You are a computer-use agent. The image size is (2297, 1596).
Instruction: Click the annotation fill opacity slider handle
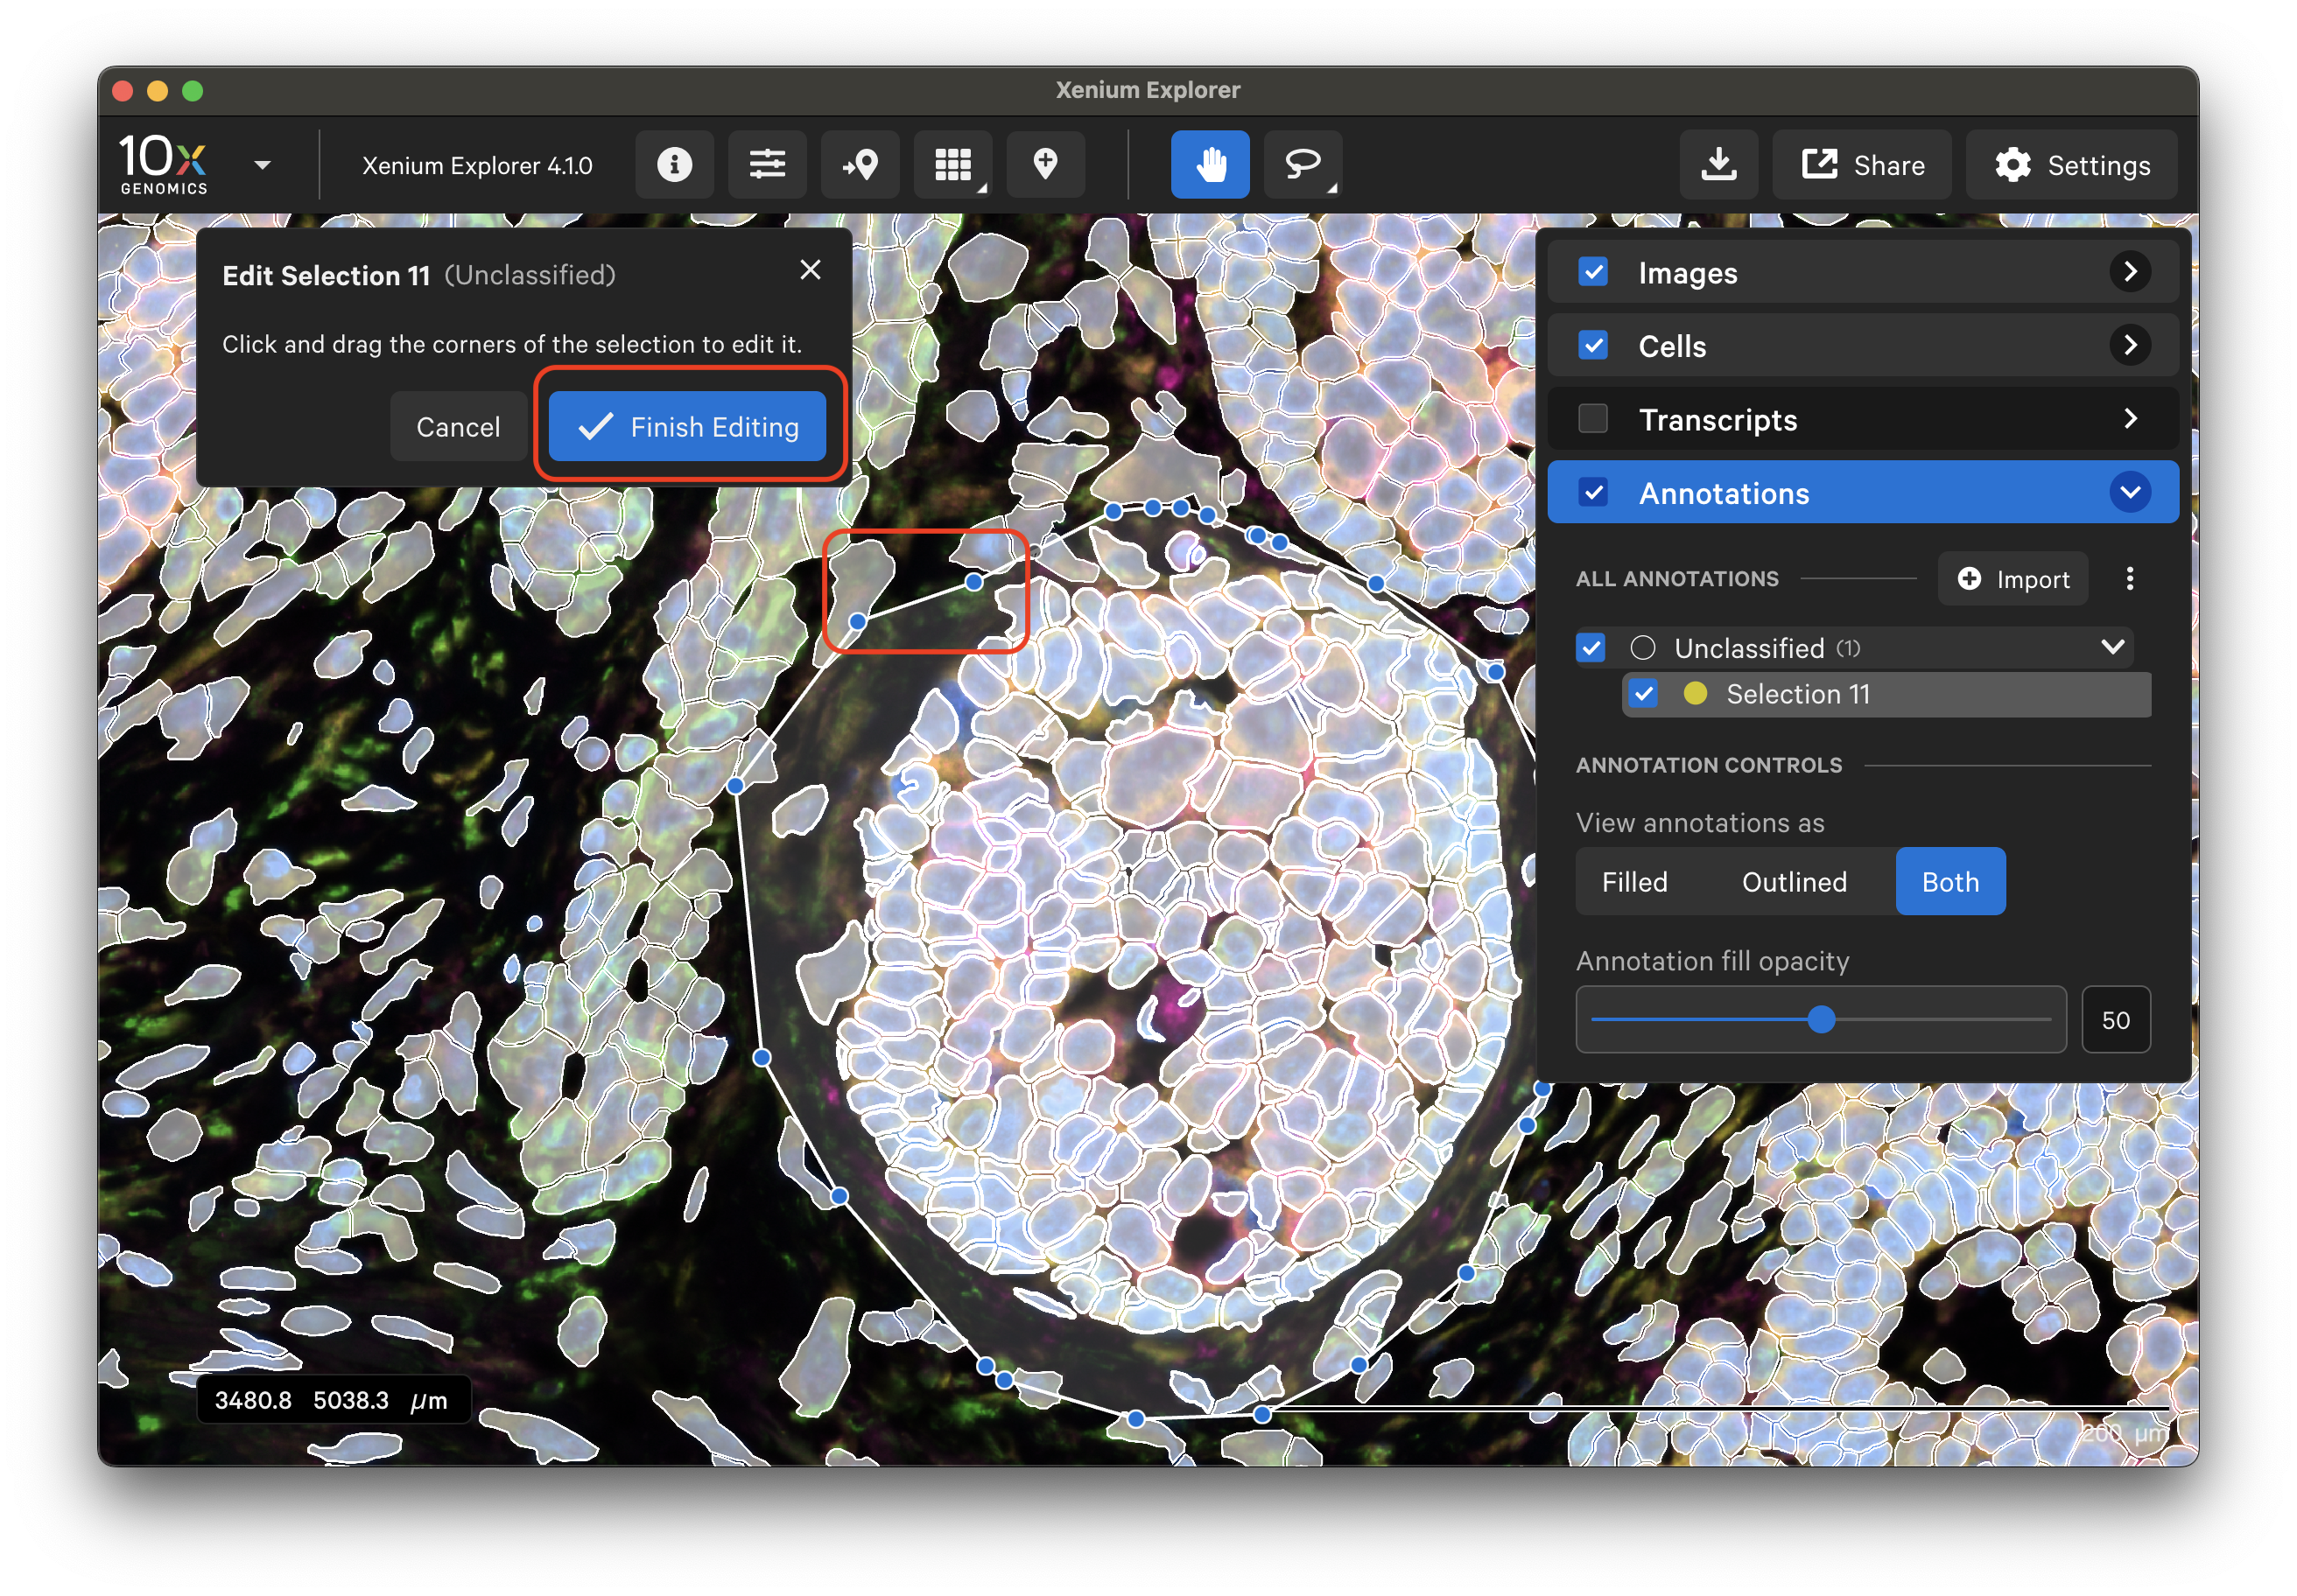(1821, 1019)
